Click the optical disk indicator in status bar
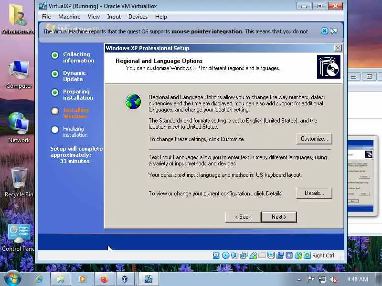 coord(225,255)
